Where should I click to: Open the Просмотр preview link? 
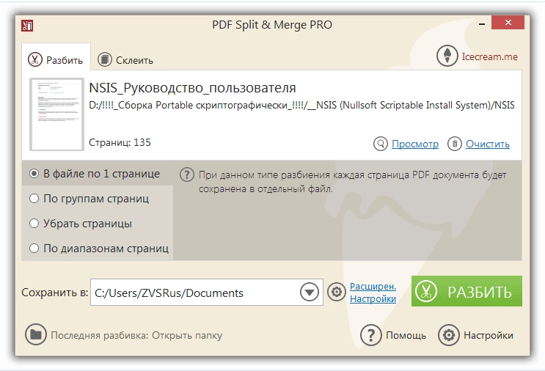point(415,144)
